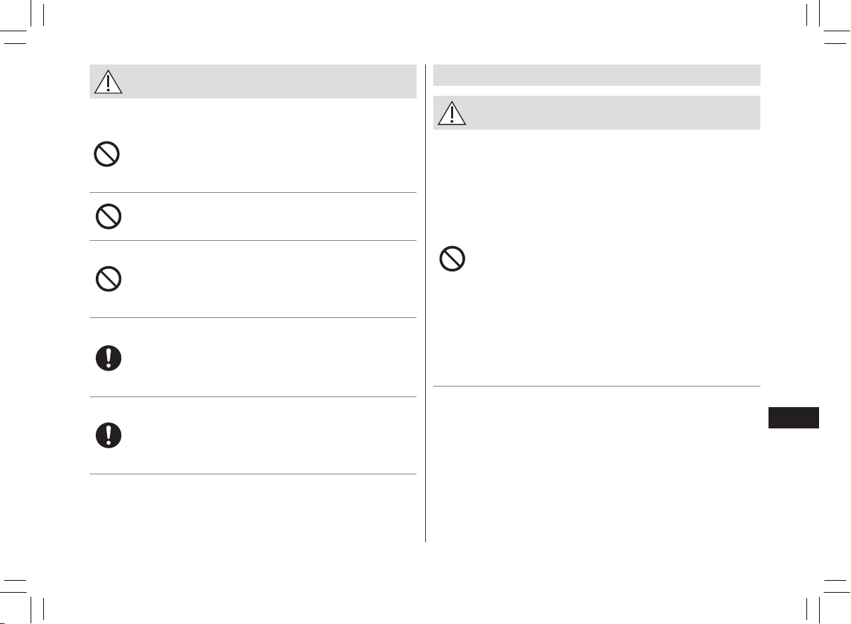Click the rule ending the right column section
This screenshot has height=624, width=851.
596,386
